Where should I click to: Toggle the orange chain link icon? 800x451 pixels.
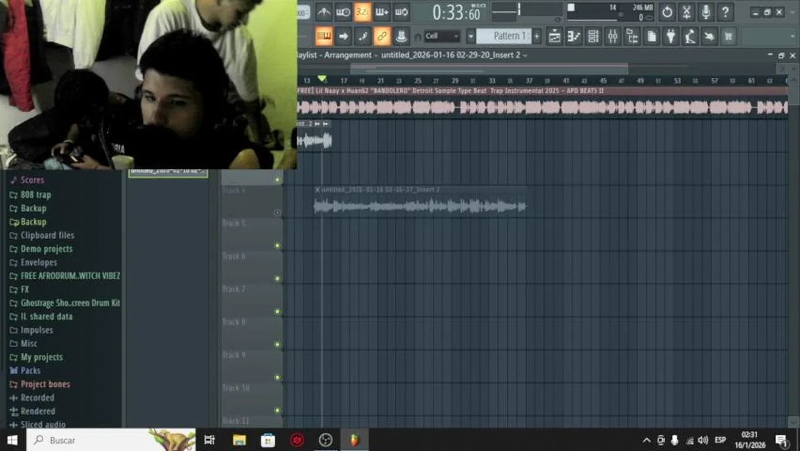(x=382, y=36)
